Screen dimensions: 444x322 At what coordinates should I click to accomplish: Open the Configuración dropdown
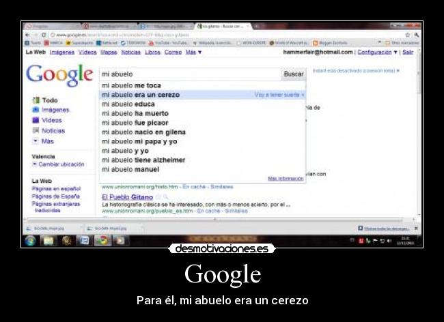(x=377, y=53)
